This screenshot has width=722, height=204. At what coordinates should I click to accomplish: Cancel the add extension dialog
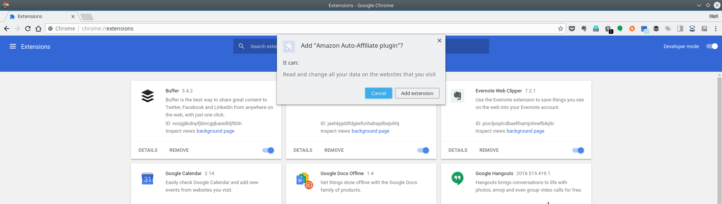point(378,93)
